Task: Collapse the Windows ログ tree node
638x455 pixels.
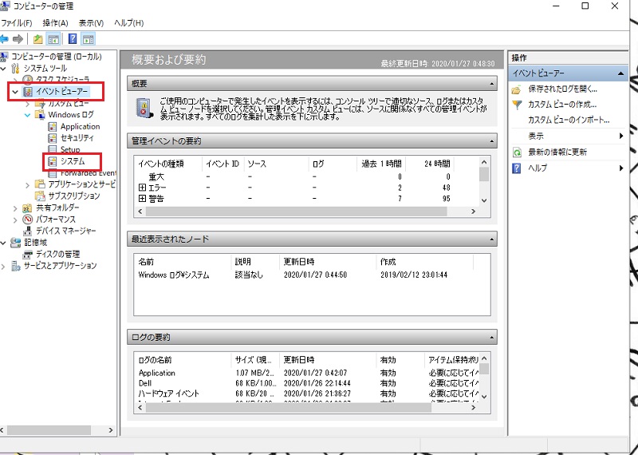Action: pyautogui.click(x=27, y=115)
